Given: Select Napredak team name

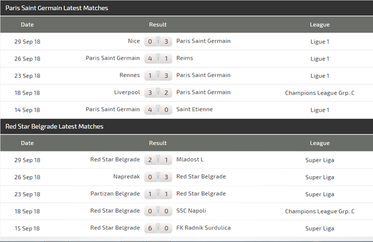Looking at the screenshot, I should click(127, 177).
